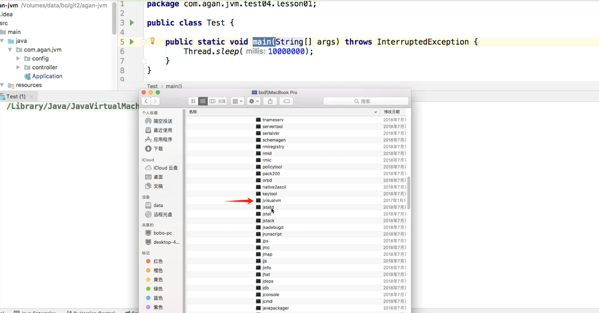Run main method with gutter arrow
The image size is (599, 313).
(132, 41)
